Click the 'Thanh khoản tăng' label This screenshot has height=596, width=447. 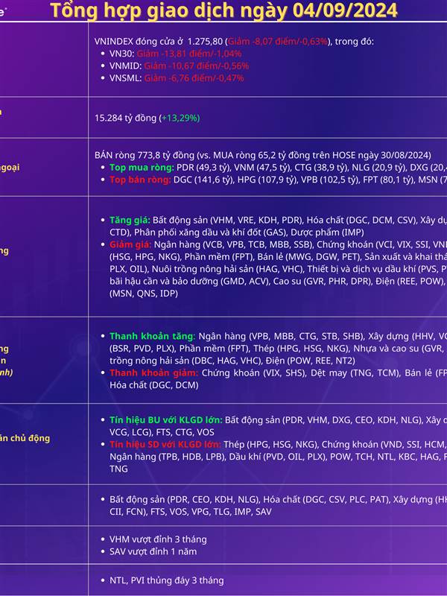tap(152, 336)
